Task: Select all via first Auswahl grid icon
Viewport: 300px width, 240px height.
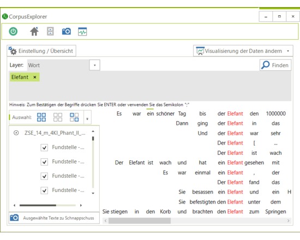Action: tap(41, 117)
